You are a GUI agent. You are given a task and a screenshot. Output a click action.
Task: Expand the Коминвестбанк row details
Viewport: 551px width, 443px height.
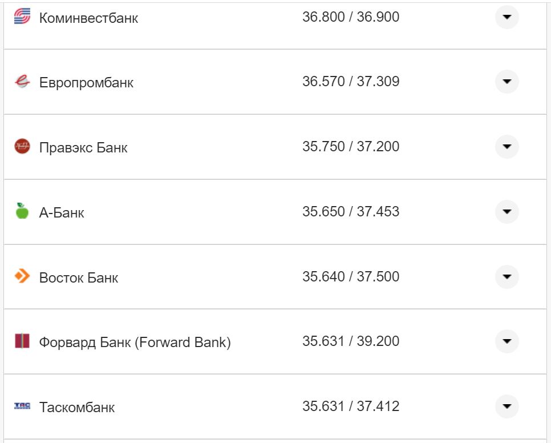(507, 17)
